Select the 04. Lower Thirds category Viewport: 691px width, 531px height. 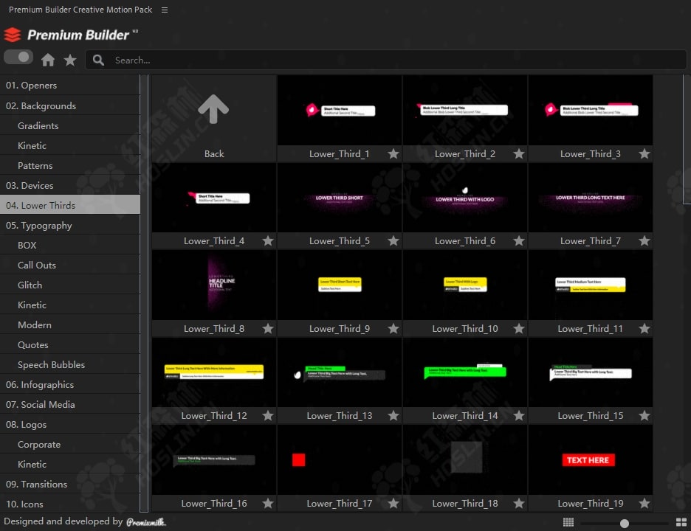(x=70, y=205)
